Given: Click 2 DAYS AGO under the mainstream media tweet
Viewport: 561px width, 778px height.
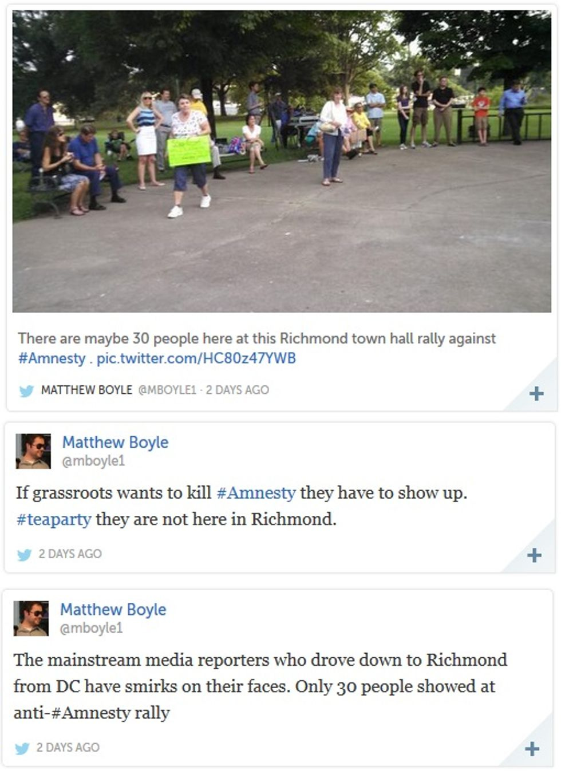Looking at the screenshot, I should (x=68, y=747).
